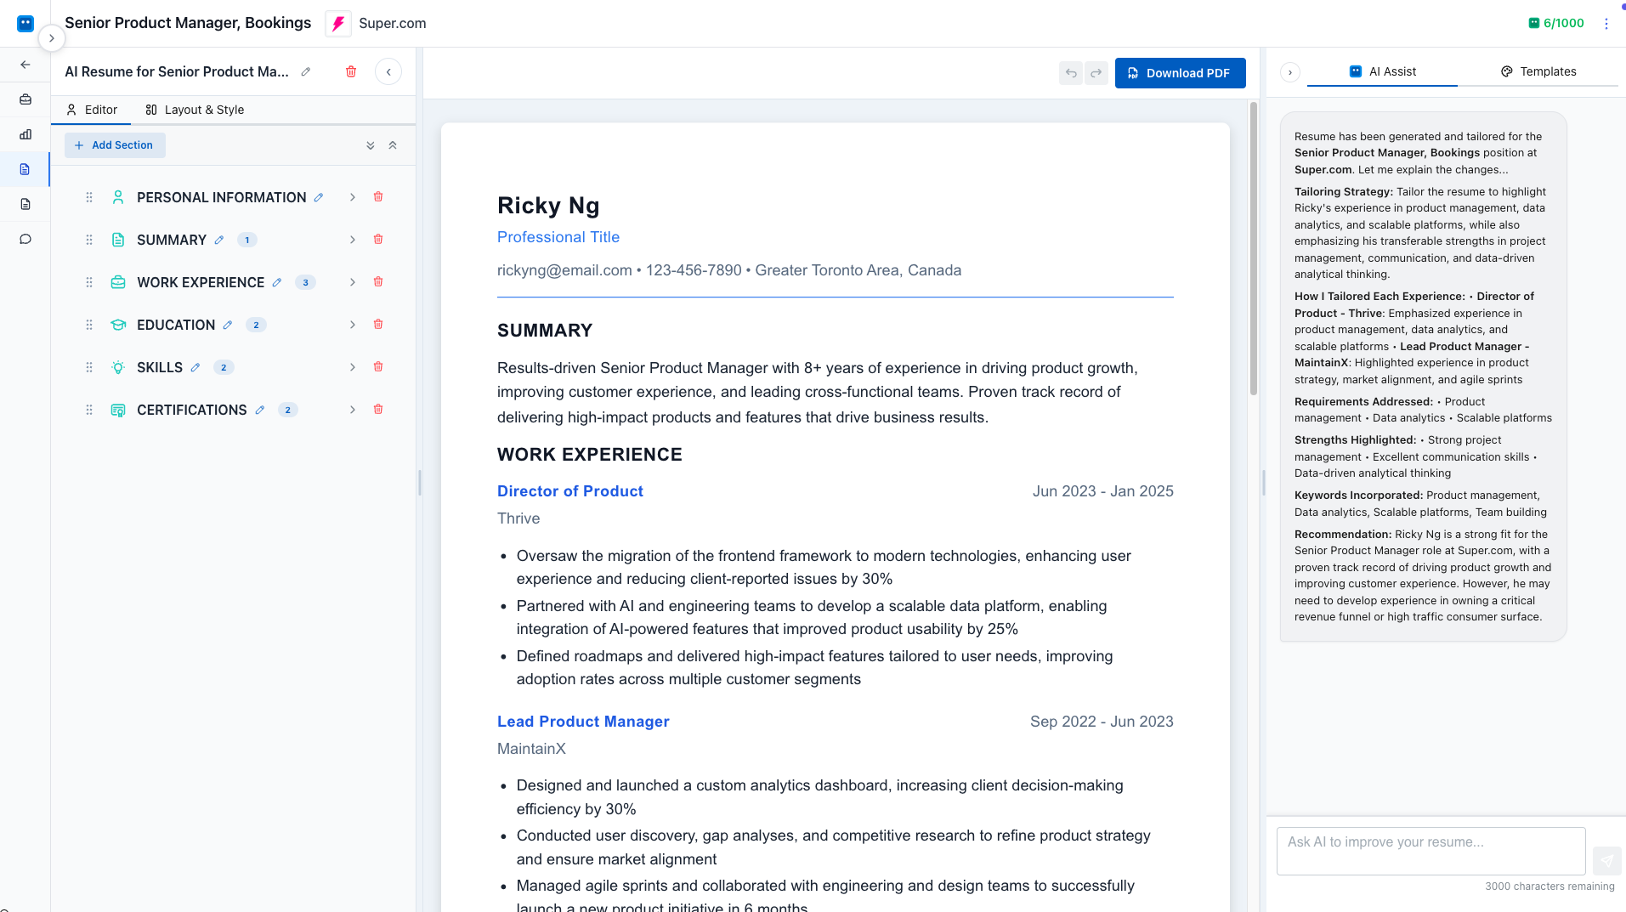The height and width of the screenshot is (912, 1626).
Task: Open the analytics chart sidebar icon
Action: coord(25,134)
